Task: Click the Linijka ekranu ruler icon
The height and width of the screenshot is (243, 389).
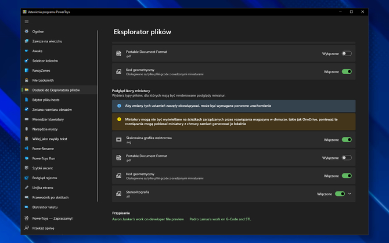Action: click(x=27, y=187)
